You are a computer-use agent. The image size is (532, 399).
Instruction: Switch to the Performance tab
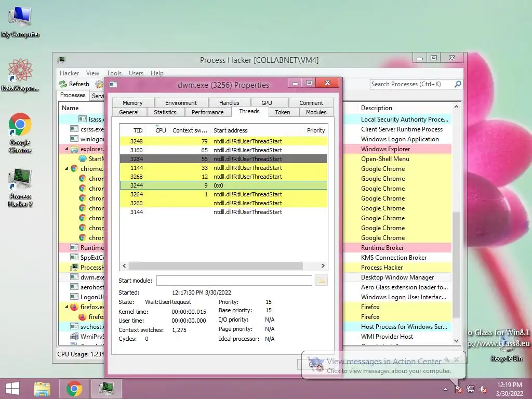[x=208, y=112]
